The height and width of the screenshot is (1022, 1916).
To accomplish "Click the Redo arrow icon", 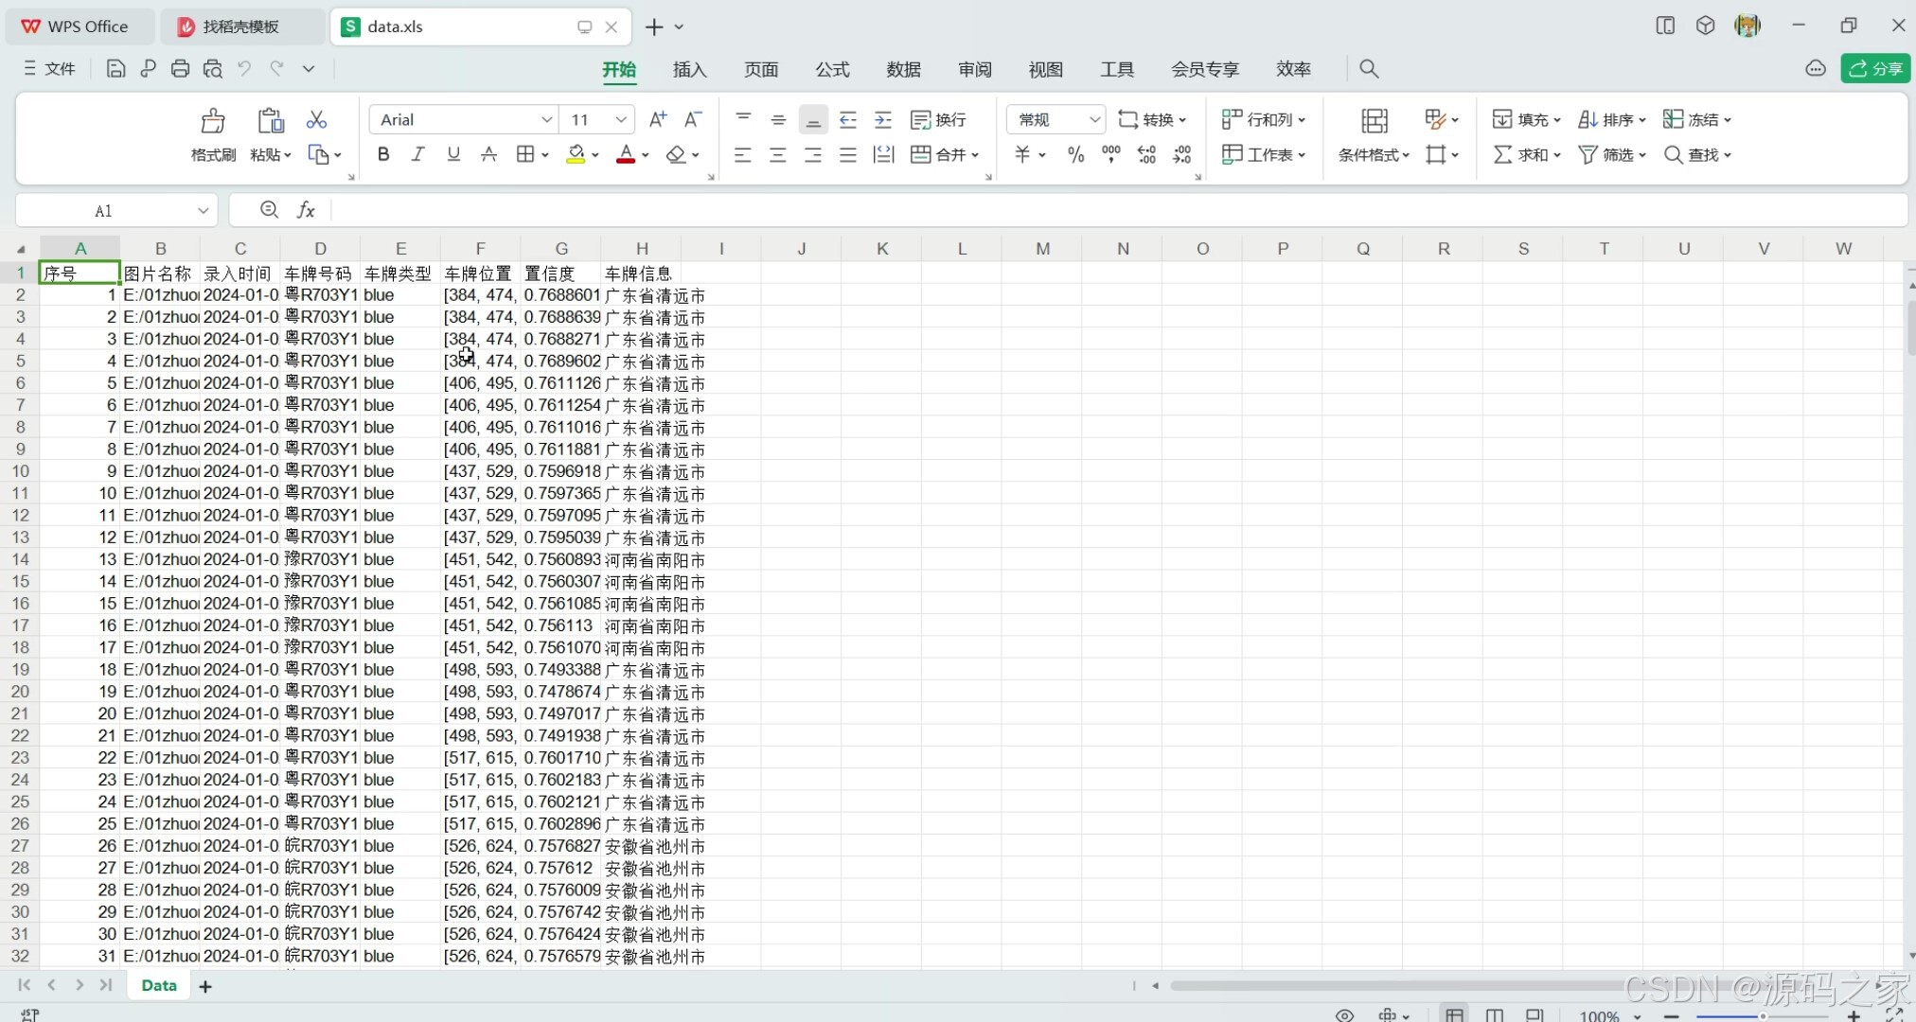I will point(276,68).
